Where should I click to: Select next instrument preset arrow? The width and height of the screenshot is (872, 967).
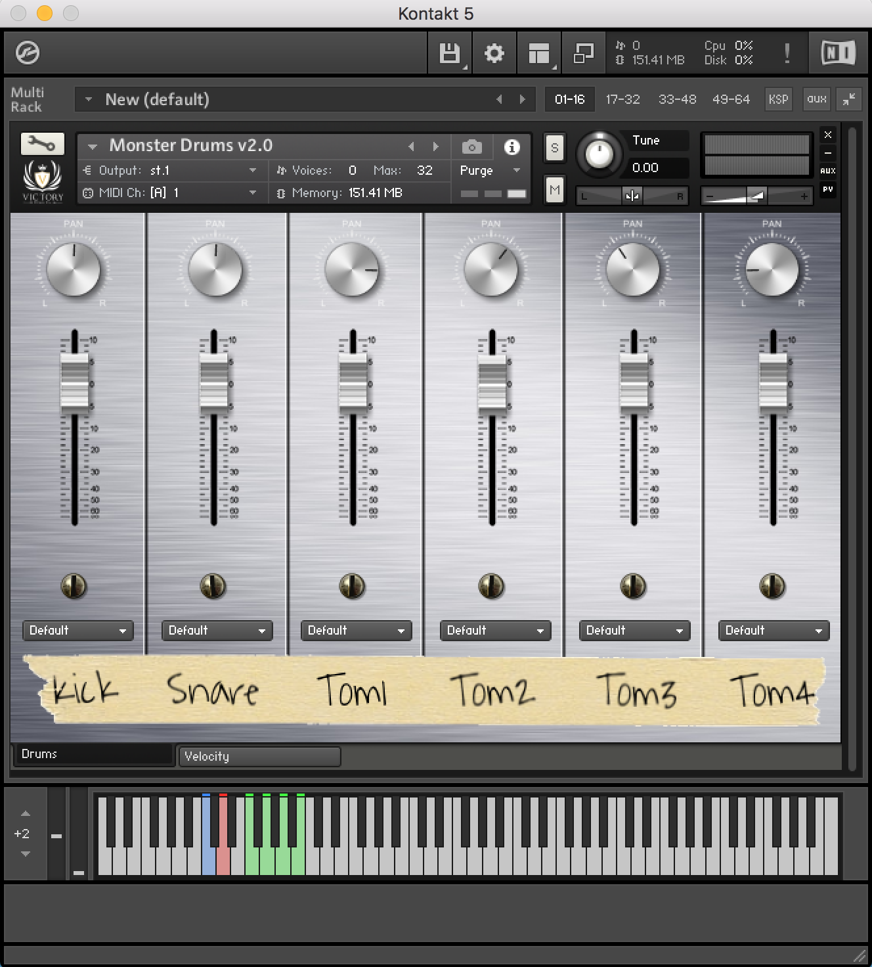[435, 146]
